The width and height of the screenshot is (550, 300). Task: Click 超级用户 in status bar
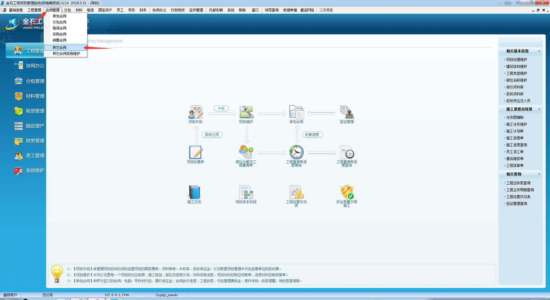[x=10, y=295]
